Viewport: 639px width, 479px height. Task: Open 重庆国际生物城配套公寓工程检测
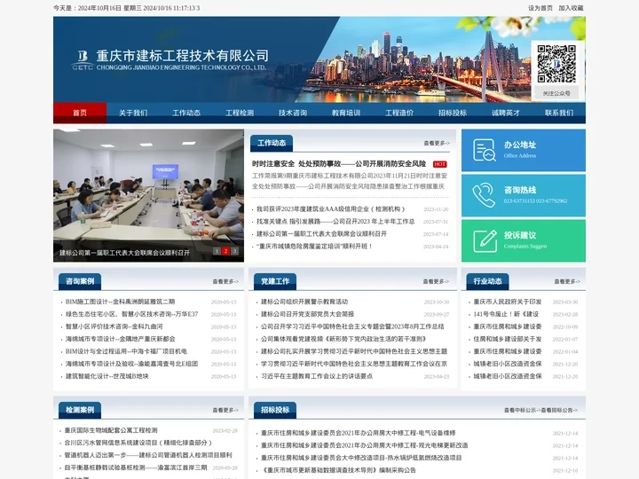tap(111, 430)
